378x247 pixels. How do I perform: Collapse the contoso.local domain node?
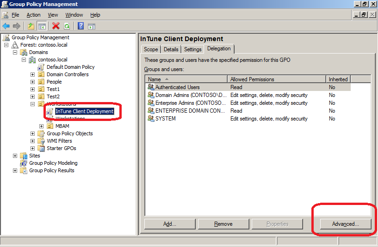click(x=24, y=60)
